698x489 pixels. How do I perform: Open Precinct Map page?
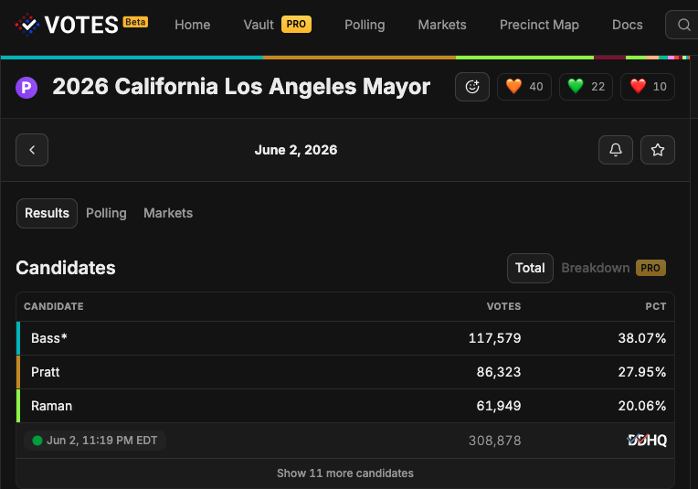click(539, 25)
